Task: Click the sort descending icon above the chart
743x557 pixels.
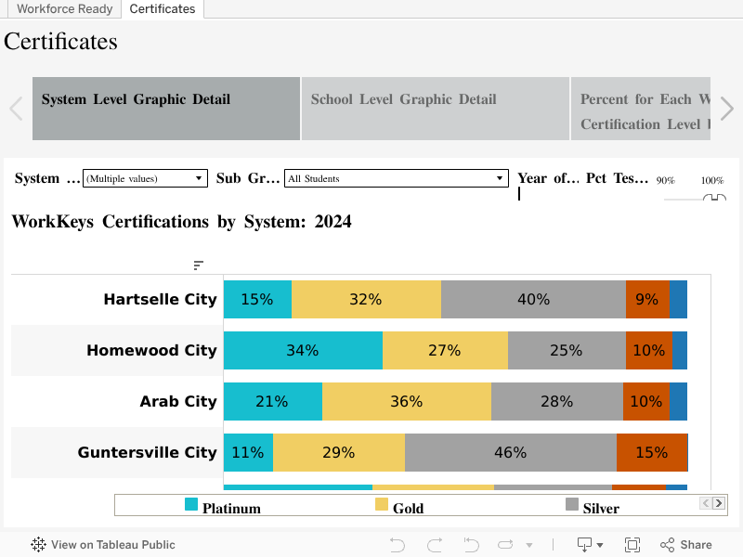Action: [x=198, y=266]
